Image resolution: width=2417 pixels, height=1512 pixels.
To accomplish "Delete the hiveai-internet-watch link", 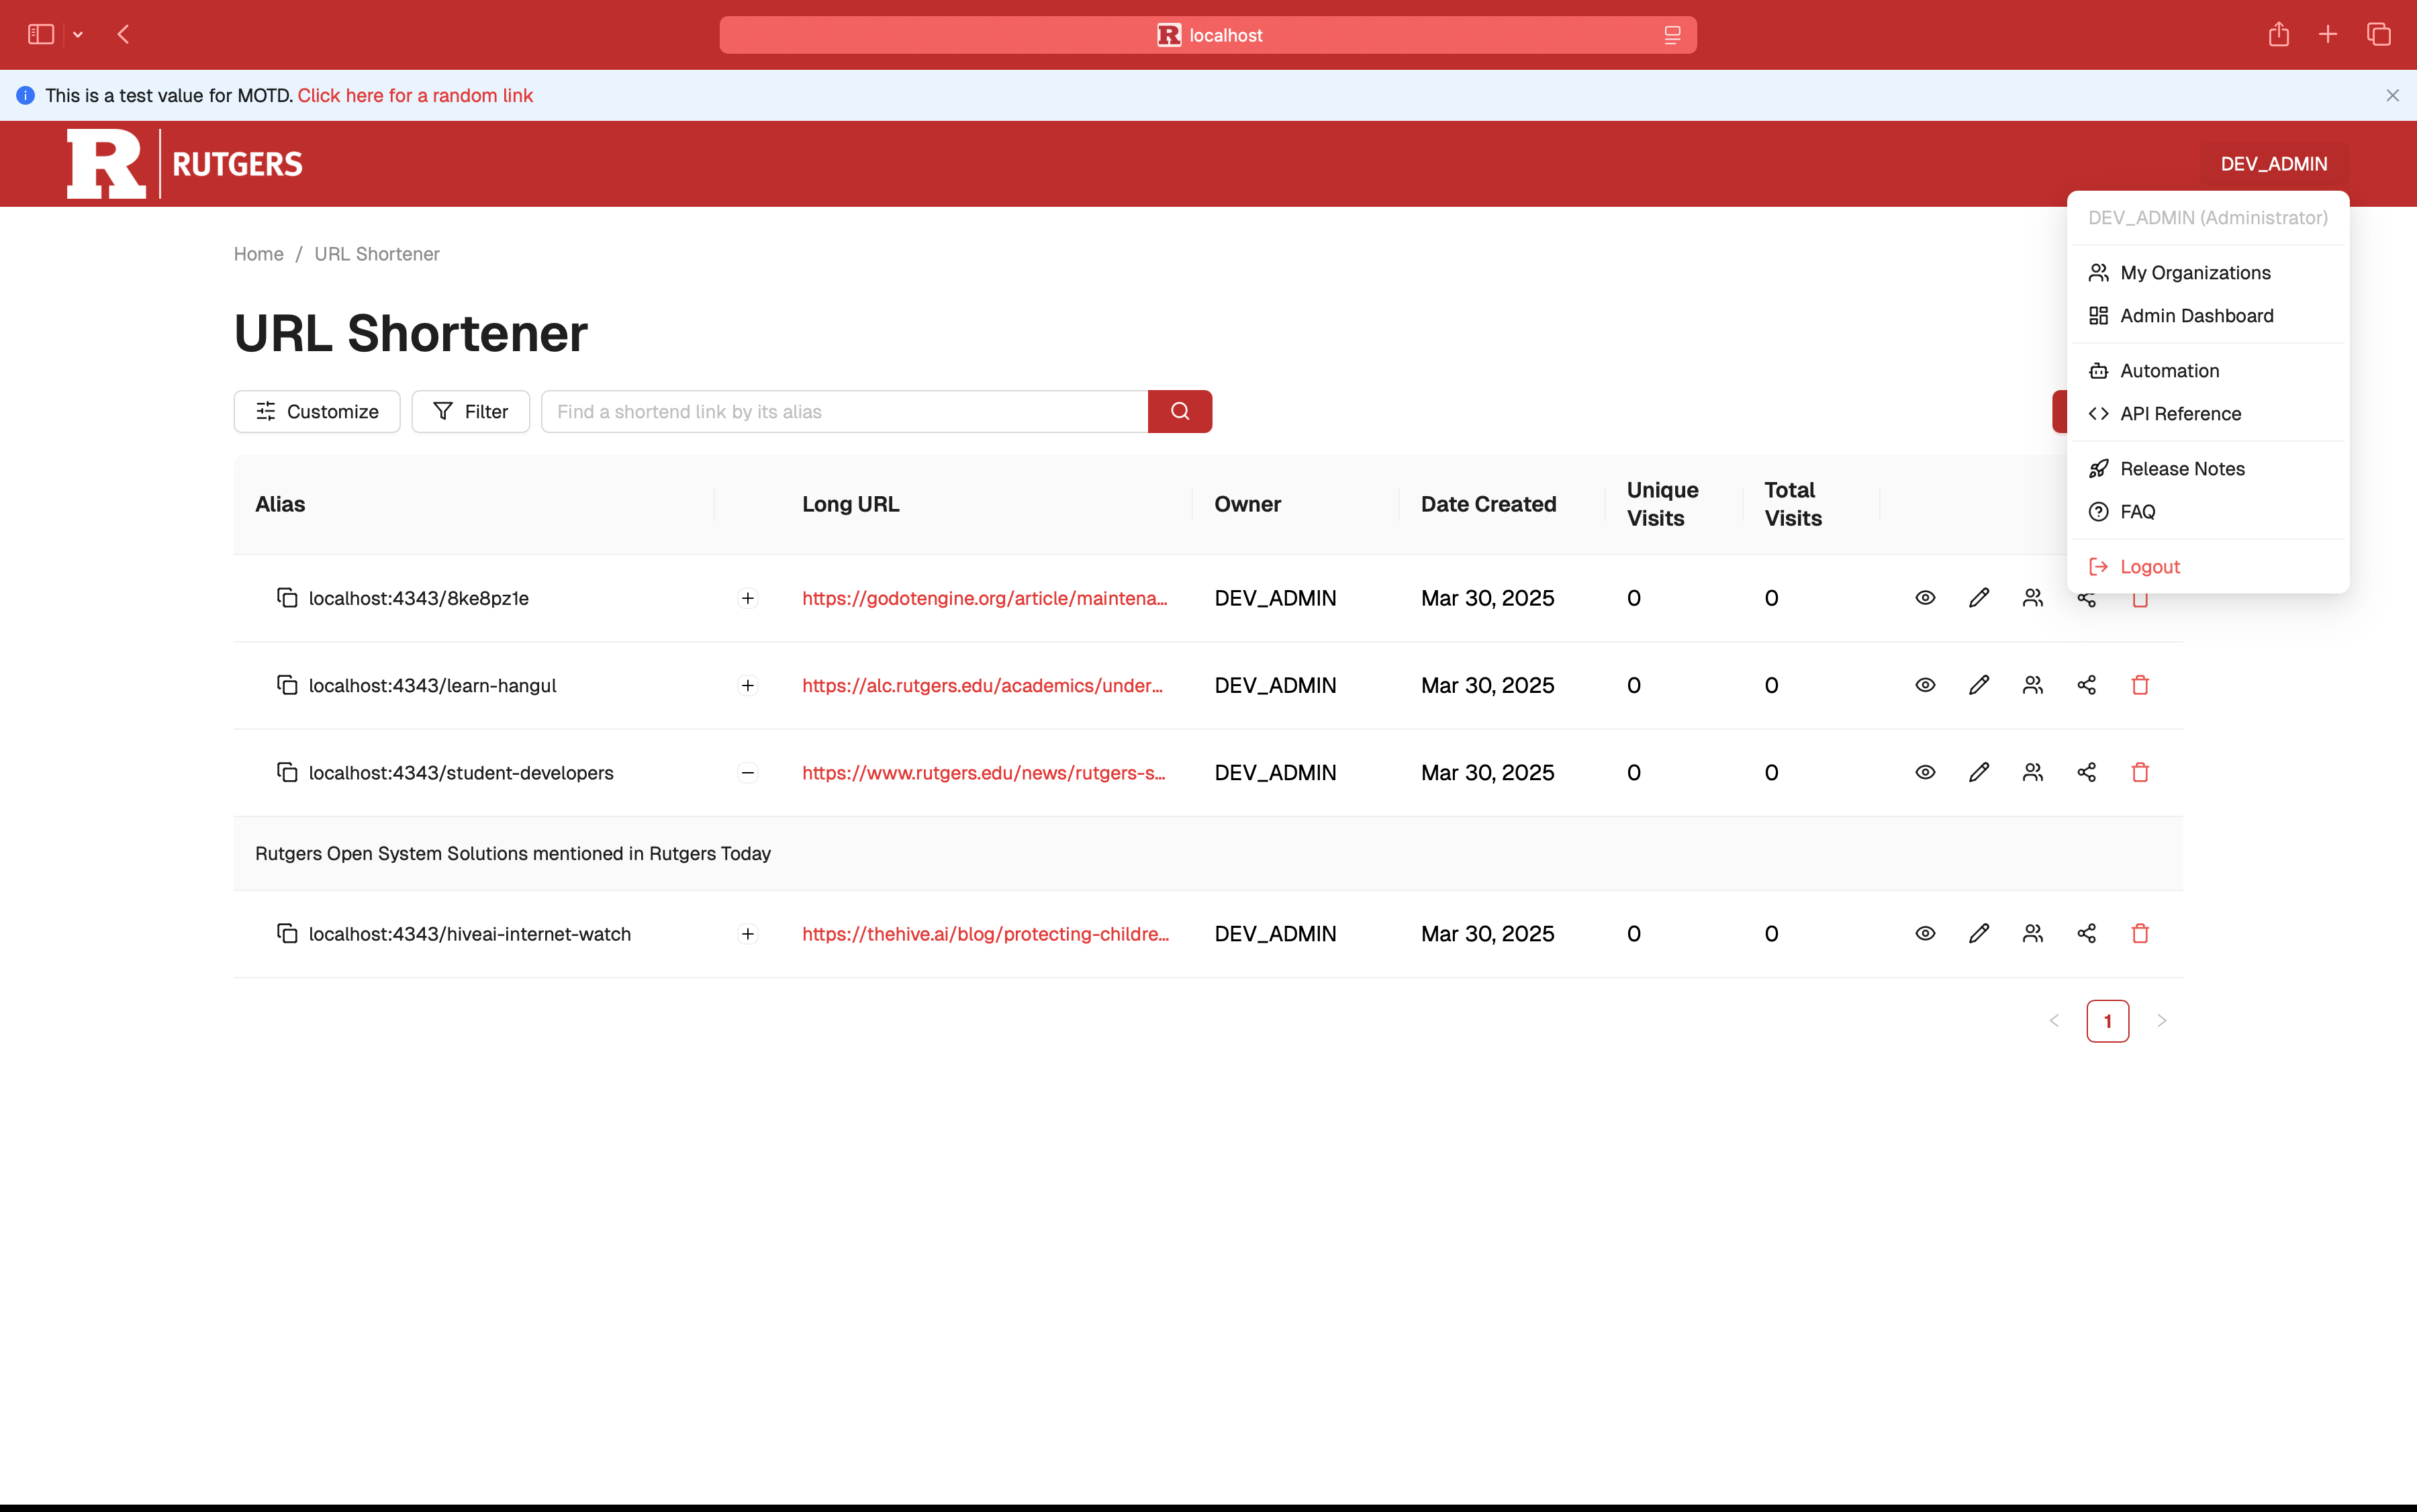I will [2139, 933].
